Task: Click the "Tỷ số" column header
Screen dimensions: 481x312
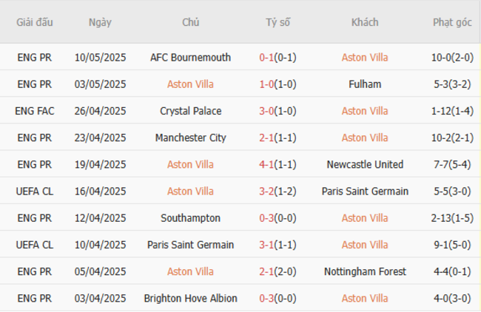Action: pyautogui.click(x=277, y=22)
